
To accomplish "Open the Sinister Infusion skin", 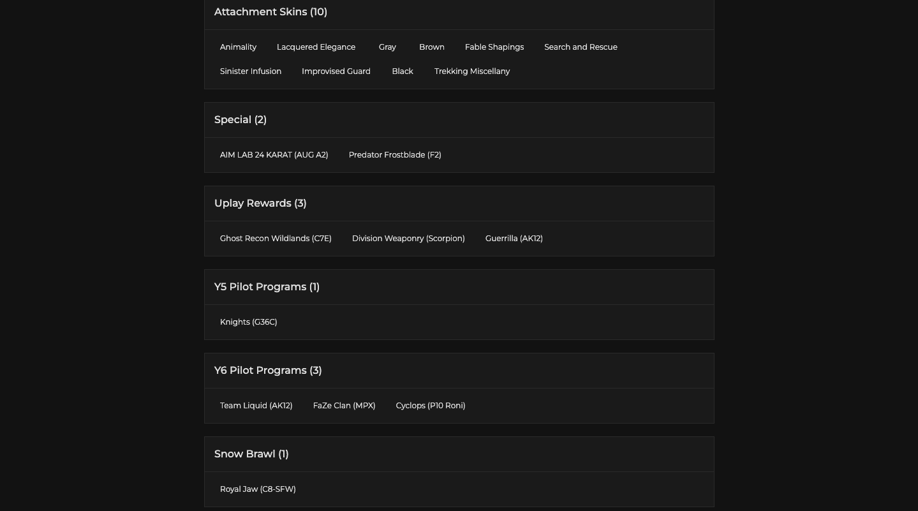I will [x=251, y=71].
